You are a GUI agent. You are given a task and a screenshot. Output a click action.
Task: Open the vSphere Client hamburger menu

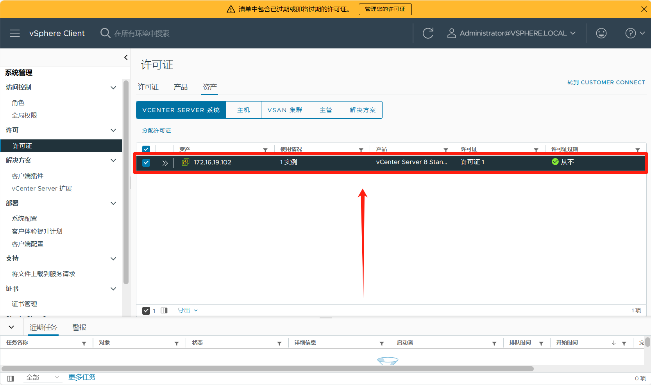pos(15,33)
